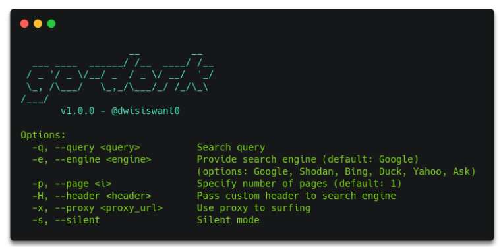Click the green maximize window dot

(51, 24)
